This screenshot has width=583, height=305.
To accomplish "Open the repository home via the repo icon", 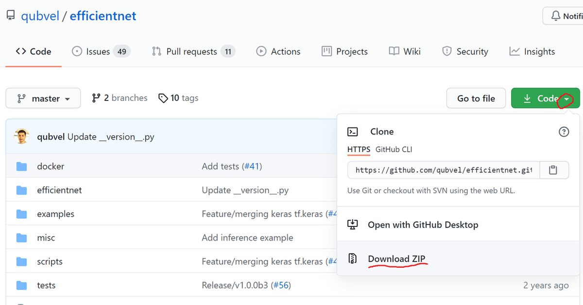I will pos(10,15).
